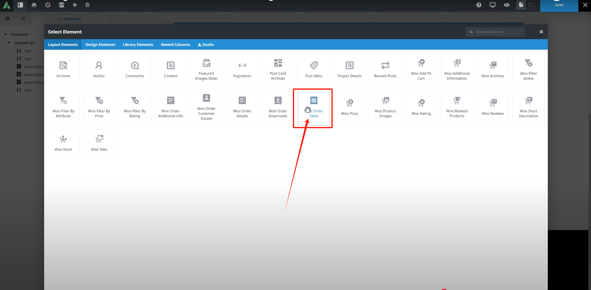Add the Woo Price element
This screenshot has height=290, width=591.
[x=349, y=107]
